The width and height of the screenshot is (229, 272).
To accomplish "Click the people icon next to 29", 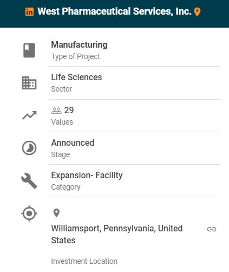I will point(56,111).
